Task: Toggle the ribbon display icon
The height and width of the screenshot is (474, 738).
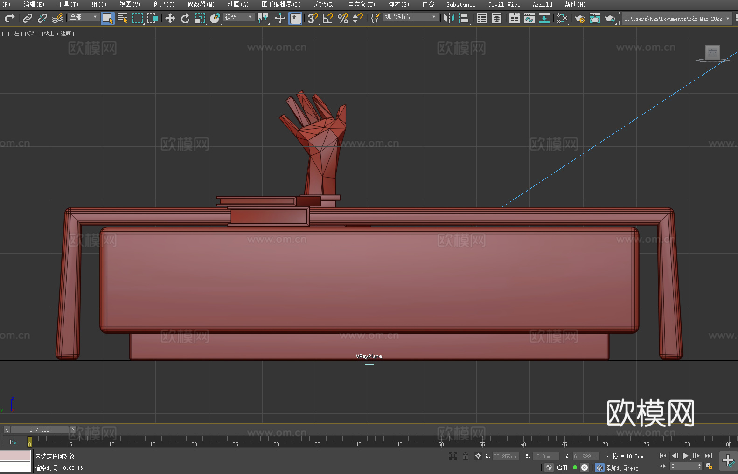Action: (515, 18)
